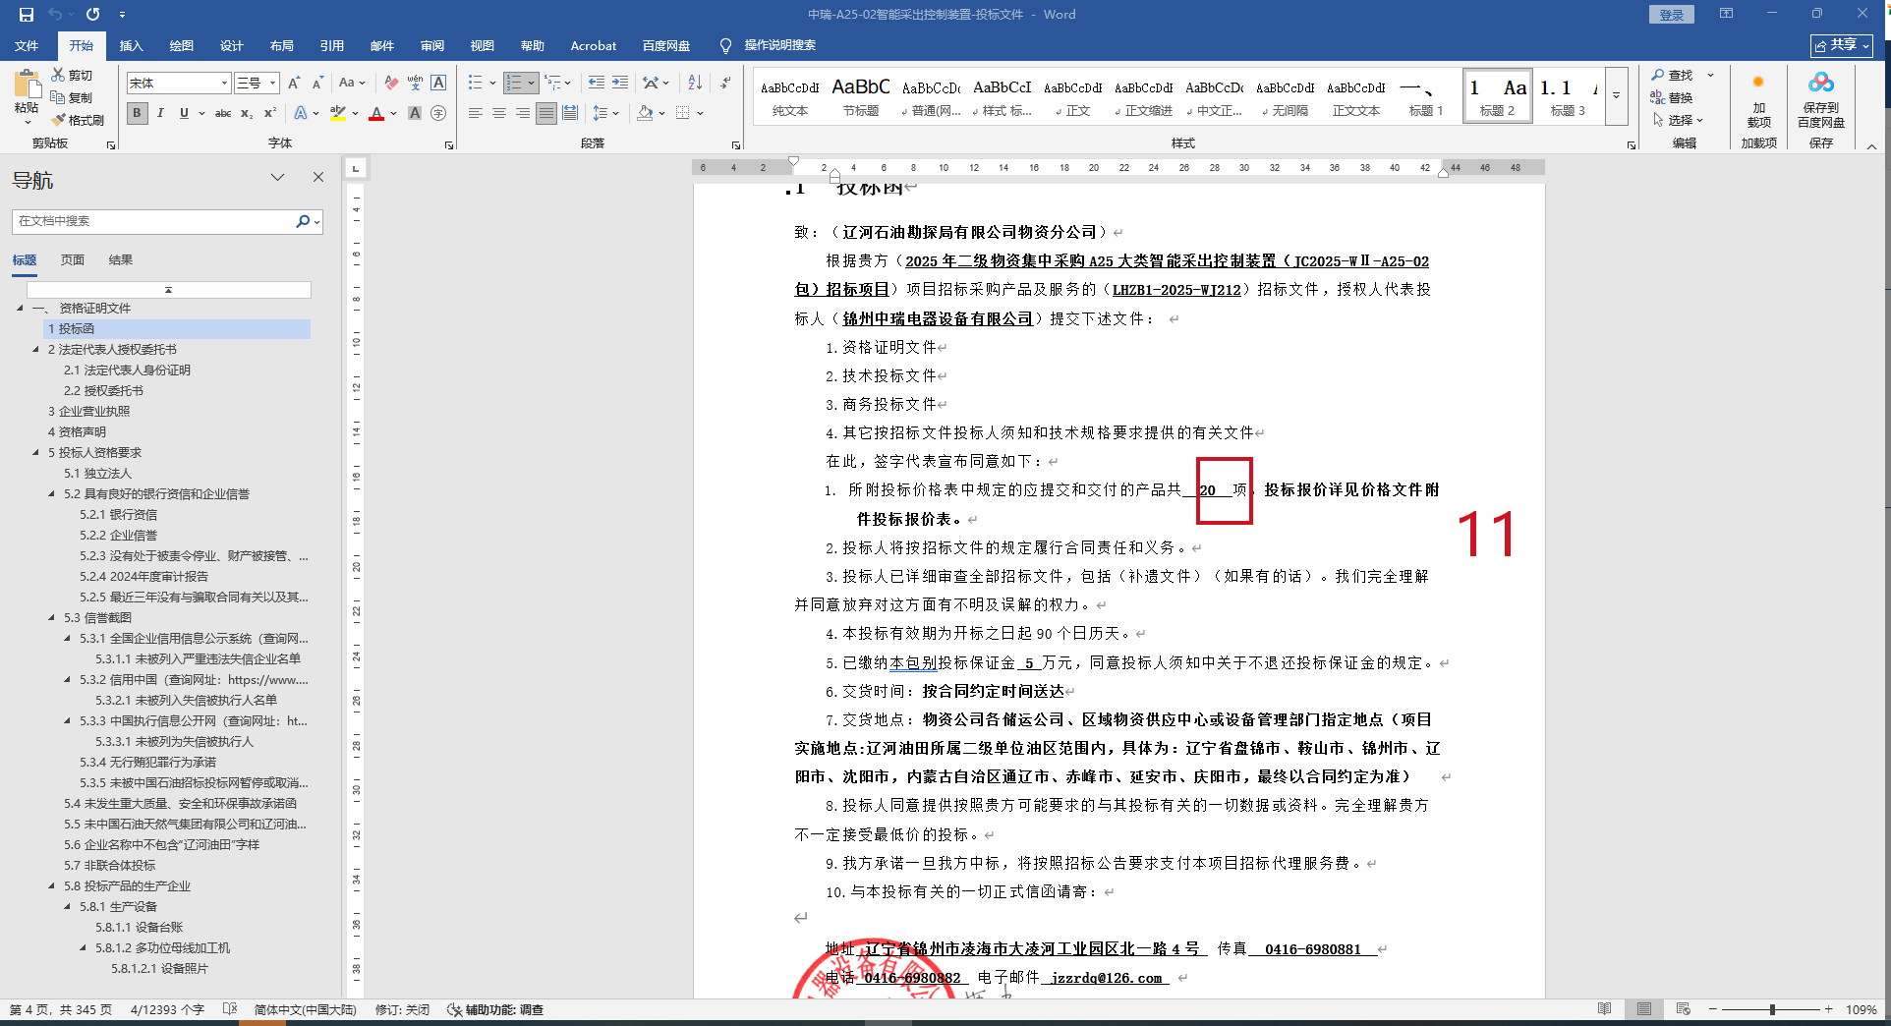Open the References (引用) ribbon tab
This screenshot has height=1026, width=1891.
coord(332,46)
